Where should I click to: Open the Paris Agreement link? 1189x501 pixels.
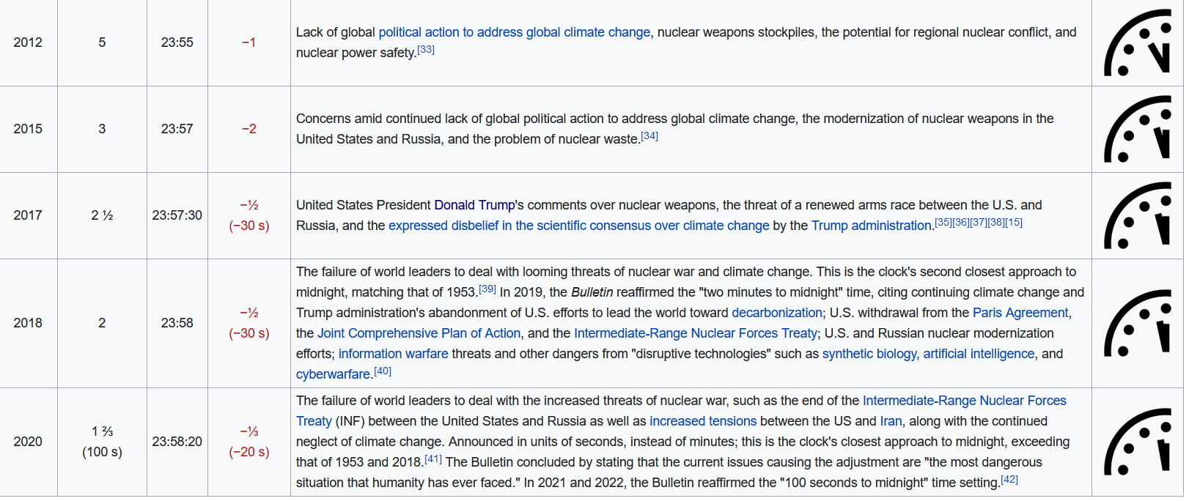click(x=1020, y=313)
